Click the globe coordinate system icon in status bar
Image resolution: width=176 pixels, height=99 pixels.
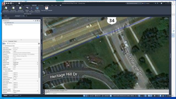[x=95, y=96]
